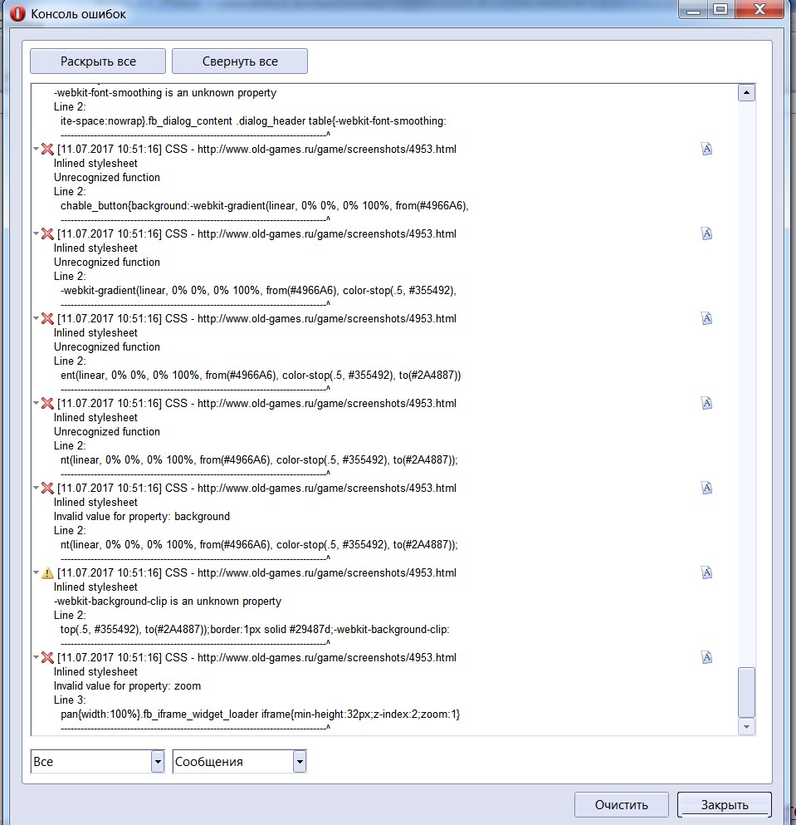Screen dimensions: 796x825
Task: Click the 'Свернуть все' button
Action: (240, 61)
